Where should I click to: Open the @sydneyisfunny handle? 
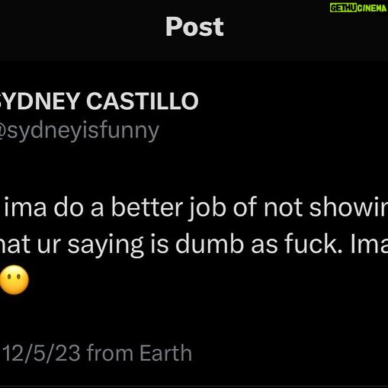[x=79, y=131]
